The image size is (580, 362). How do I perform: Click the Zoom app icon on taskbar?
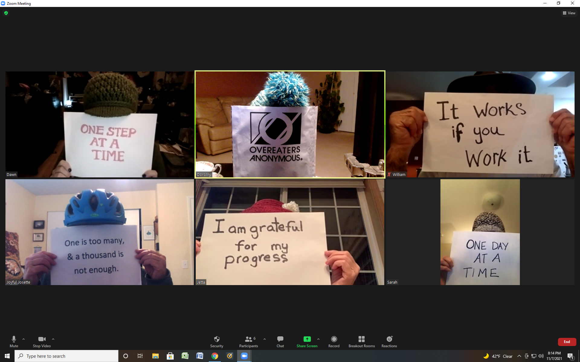(244, 356)
